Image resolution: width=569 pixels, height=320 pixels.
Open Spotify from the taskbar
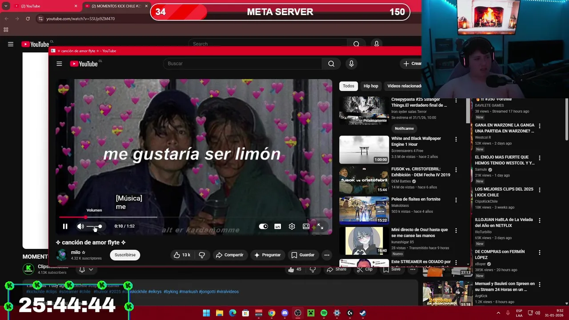(x=324, y=313)
